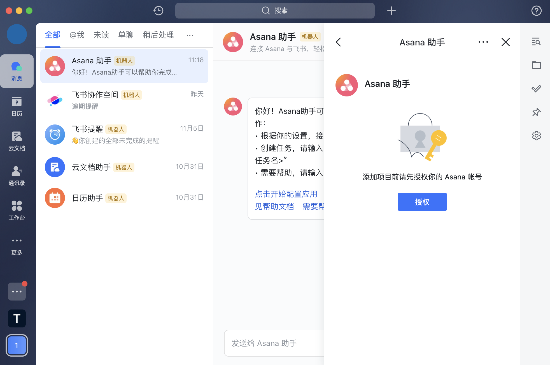The image size is (550, 365).
Task: Open chat settings gear icon
Action: click(x=536, y=136)
